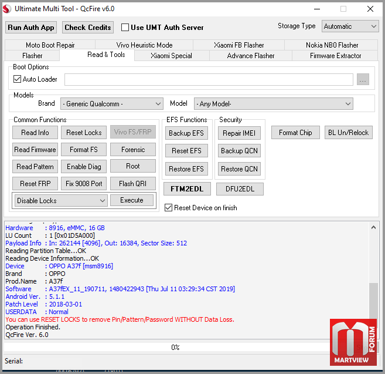Open Xiaomi Special tab
This screenshot has height=374, width=385.
click(171, 56)
